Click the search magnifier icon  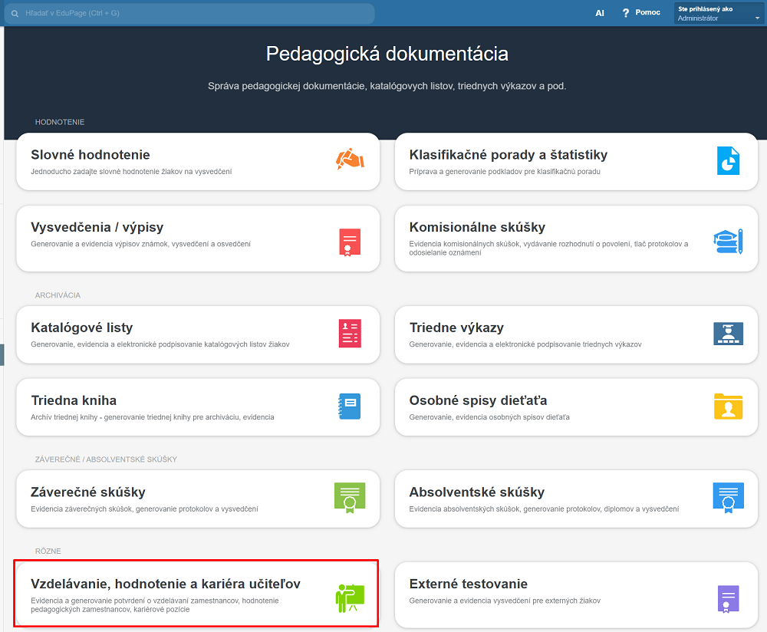click(x=15, y=14)
